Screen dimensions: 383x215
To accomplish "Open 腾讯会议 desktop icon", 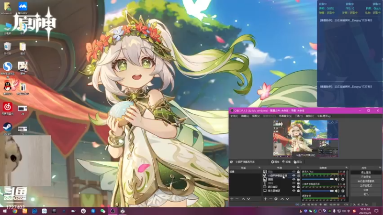I will (x=23, y=8).
